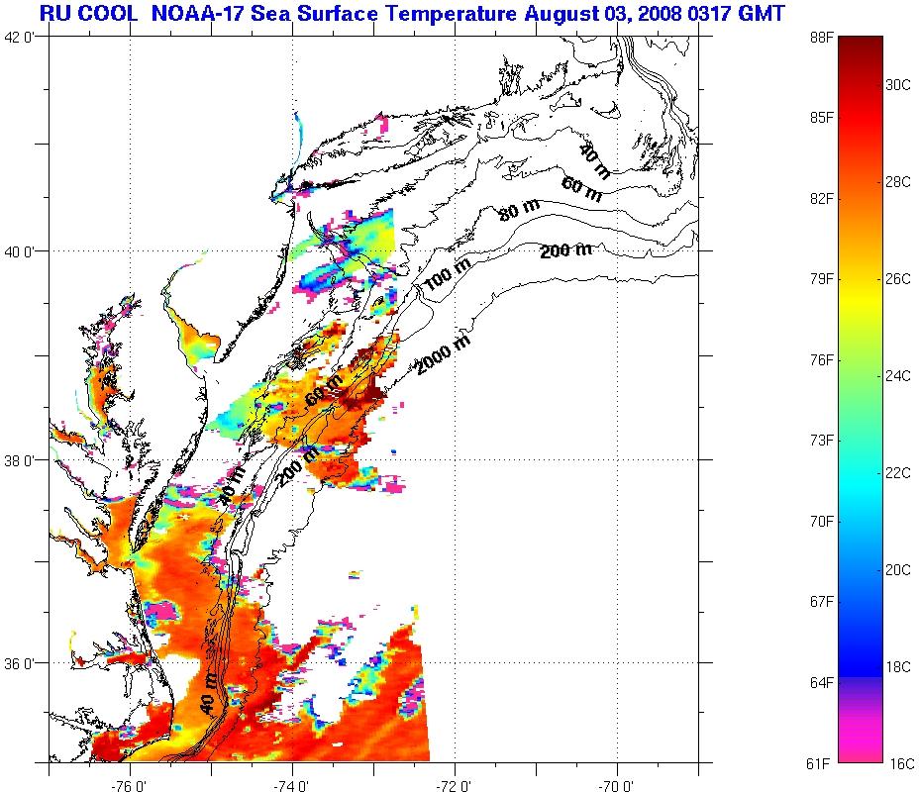Click the '88F' color scale label
Image resolution: width=919 pixels, height=792 pixels.
[x=822, y=38]
